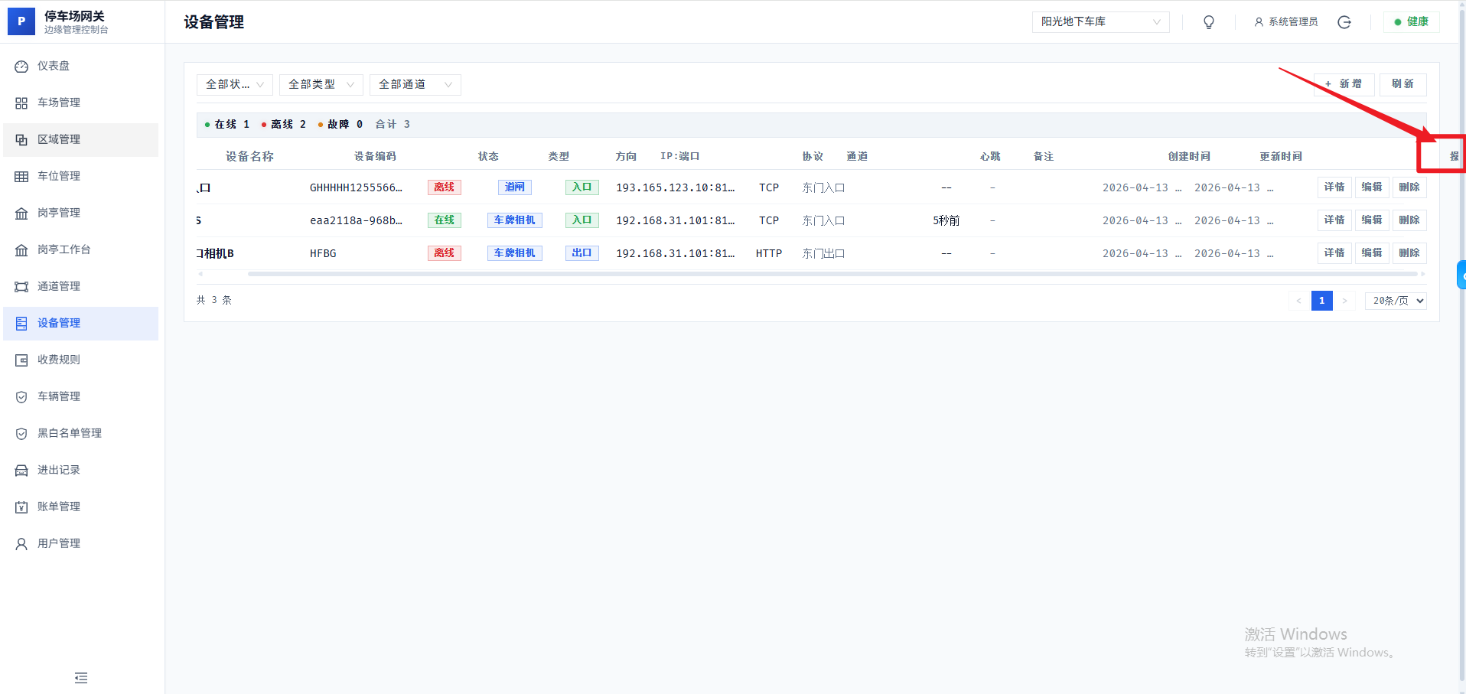The image size is (1466, 694).
Task: Click the 新增 add device button
Action: (1344, 84)
